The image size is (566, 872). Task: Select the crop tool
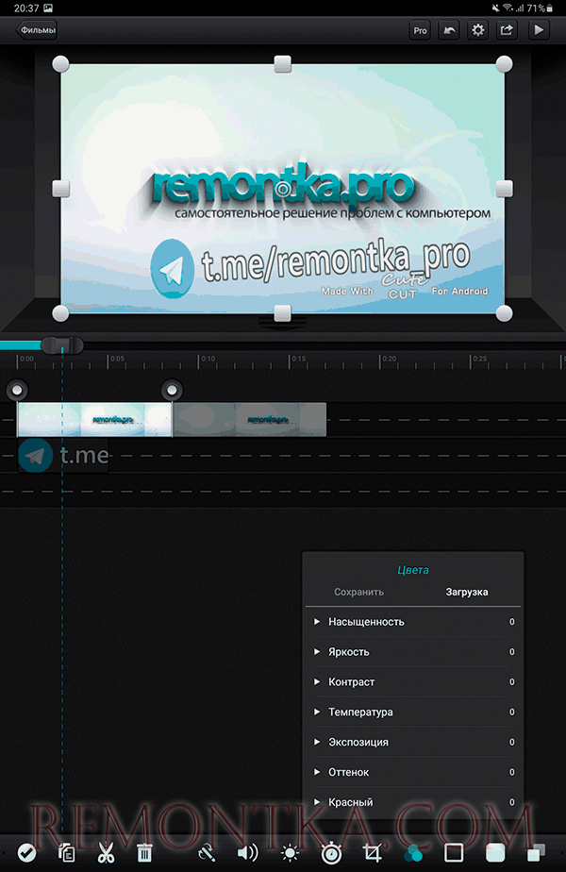point(373,853)
